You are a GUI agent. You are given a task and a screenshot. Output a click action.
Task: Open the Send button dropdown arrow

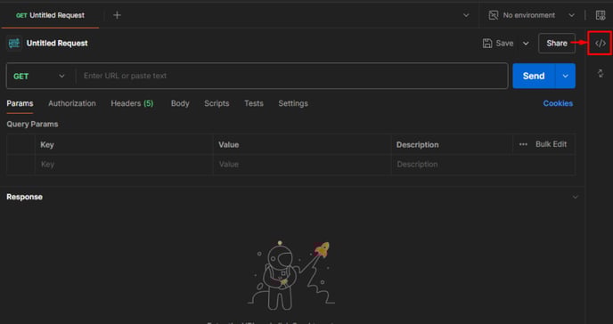(x=565, y=77)
